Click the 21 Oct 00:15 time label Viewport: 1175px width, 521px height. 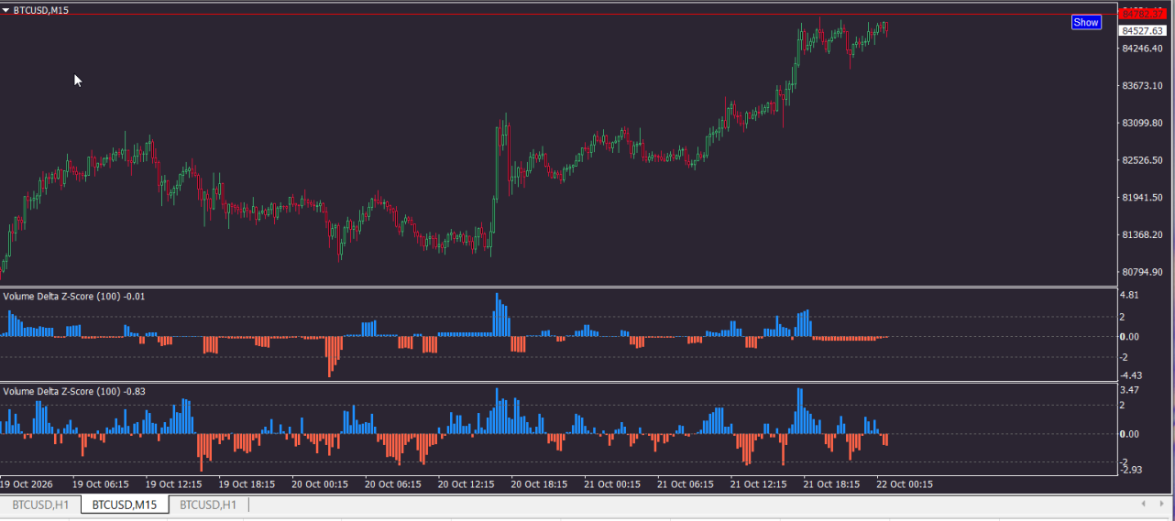click(613, 483)
